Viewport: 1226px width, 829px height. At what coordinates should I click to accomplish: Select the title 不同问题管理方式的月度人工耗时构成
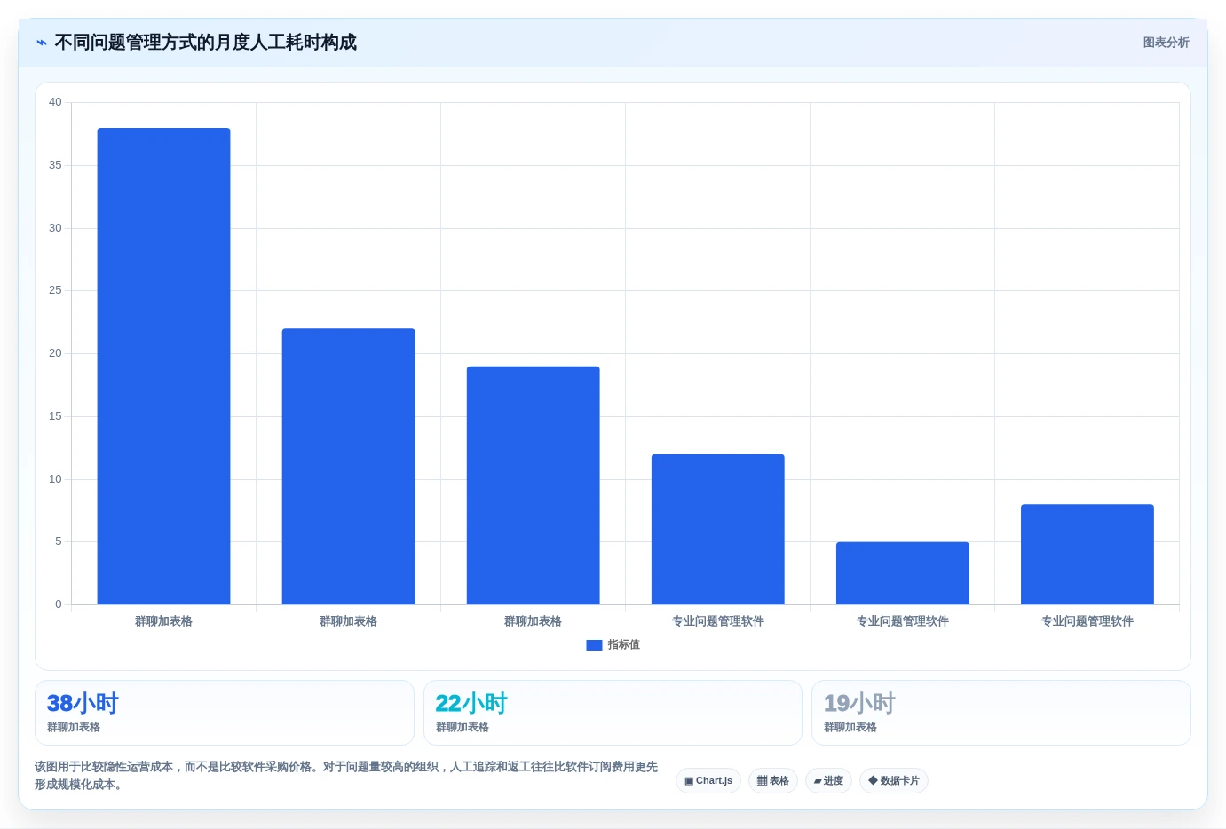coord(205,43)
